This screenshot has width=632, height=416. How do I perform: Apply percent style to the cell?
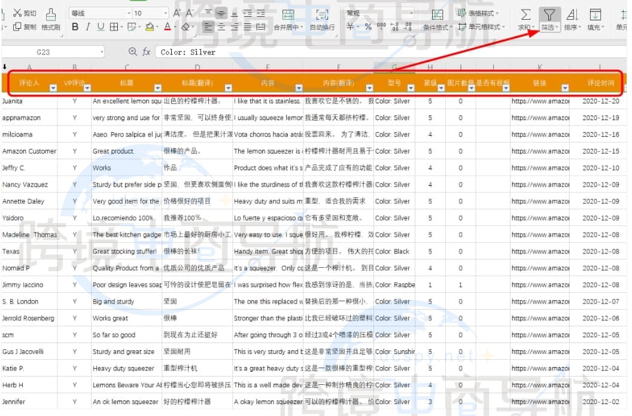tap(368, 26)
